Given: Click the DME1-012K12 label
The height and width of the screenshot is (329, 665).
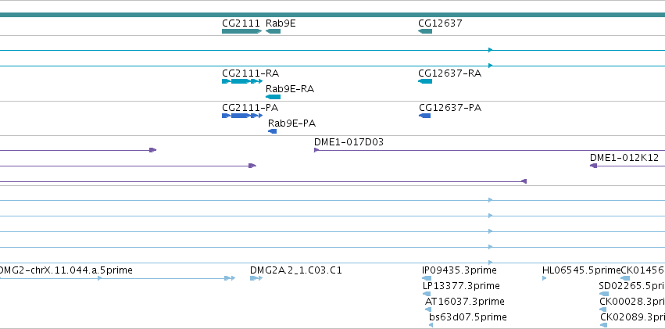Looking at the screenshot, I should coord(624,158).
